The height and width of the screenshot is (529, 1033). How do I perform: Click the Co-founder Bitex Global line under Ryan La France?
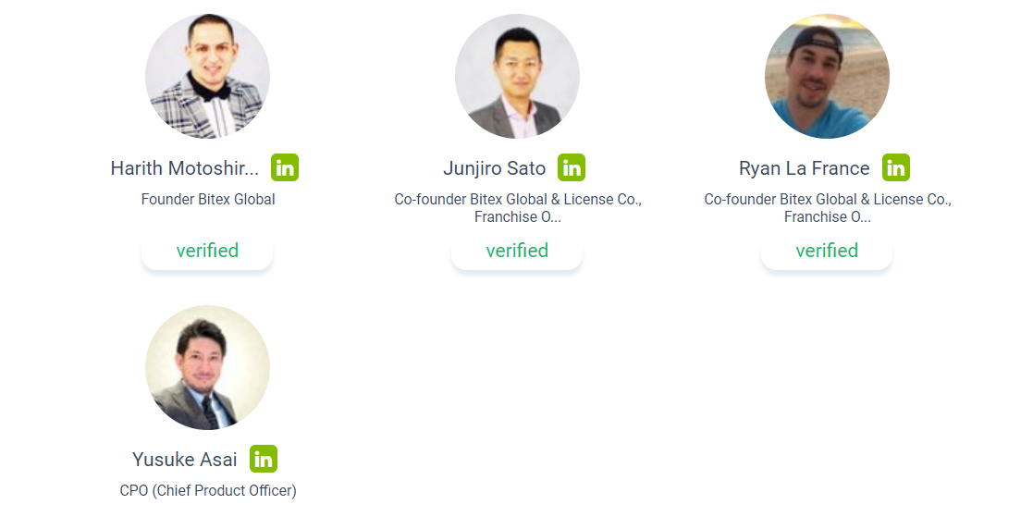(x=828, y=199)
